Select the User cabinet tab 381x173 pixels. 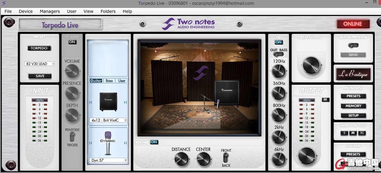[x=122, y=81]
